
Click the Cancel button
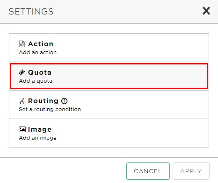tap(148, 171)
